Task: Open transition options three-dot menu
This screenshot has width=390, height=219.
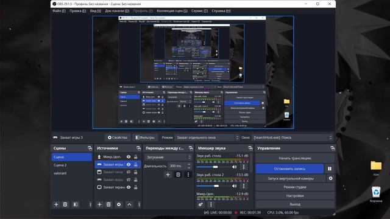Action: click(x=188, y=175)
